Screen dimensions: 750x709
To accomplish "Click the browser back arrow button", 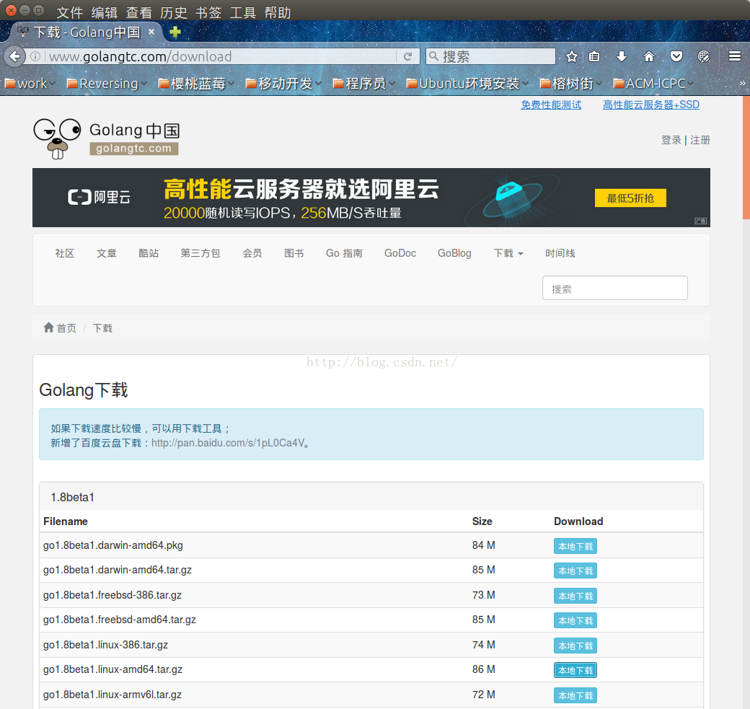I will point(15,56).
